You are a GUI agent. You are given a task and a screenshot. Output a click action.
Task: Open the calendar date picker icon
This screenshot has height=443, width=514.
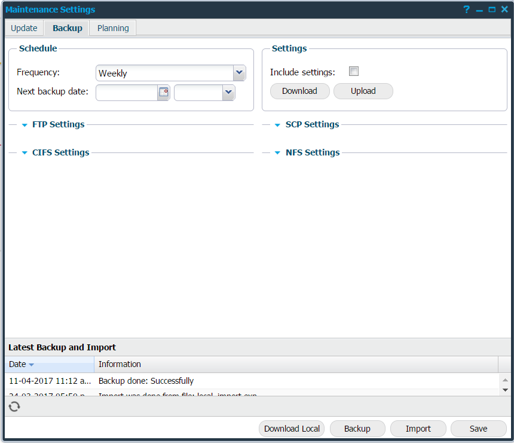pos(164,93)
